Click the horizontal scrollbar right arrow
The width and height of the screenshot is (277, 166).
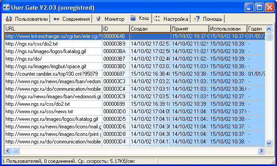[x=261, y=151]
